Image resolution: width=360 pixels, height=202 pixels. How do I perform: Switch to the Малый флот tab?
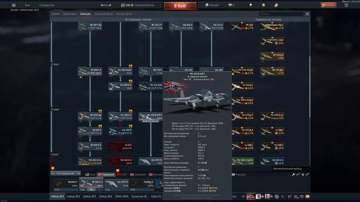pyautogui.click(x=124, y=14)
